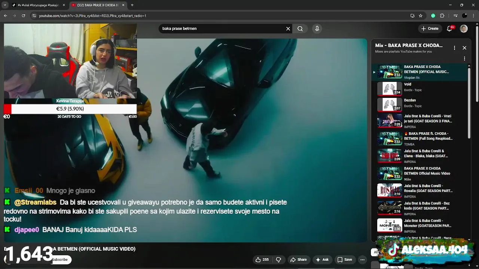Click the 'Mix - BAKA PRASE X CHODA...' playlist title

click(409, 45)
